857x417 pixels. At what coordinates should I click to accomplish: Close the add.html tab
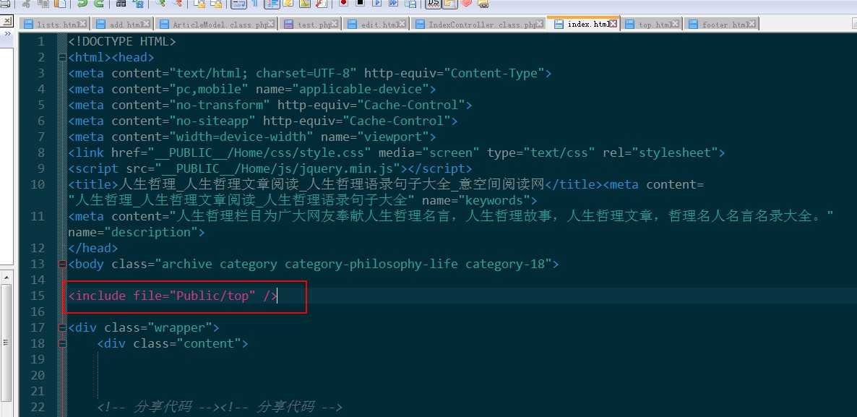point(147,24)
